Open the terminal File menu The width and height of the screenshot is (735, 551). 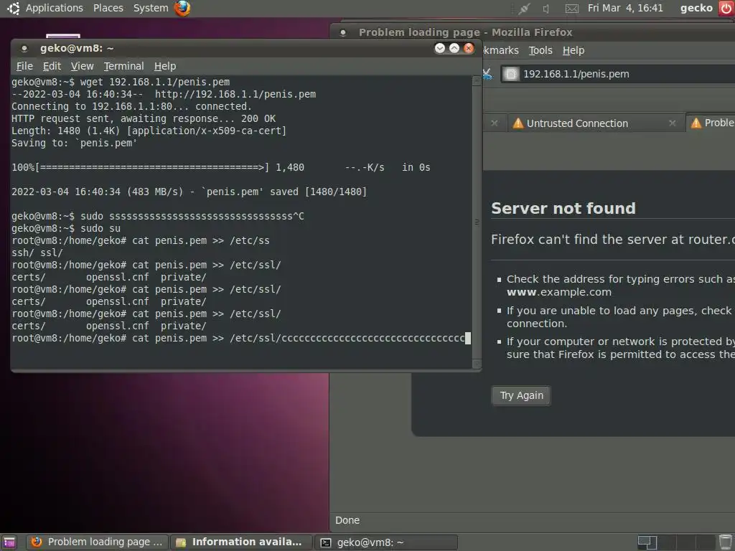[x=24, y=66]
